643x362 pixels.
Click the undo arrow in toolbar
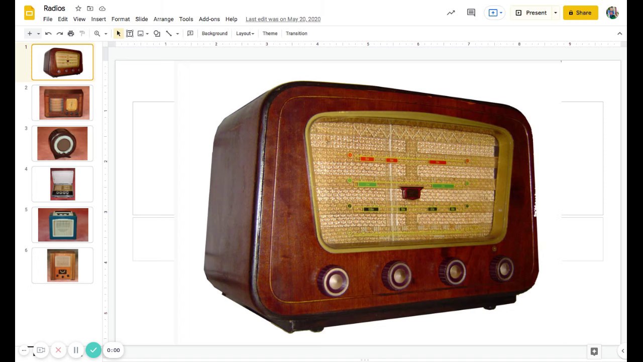(x=48, y=34)
